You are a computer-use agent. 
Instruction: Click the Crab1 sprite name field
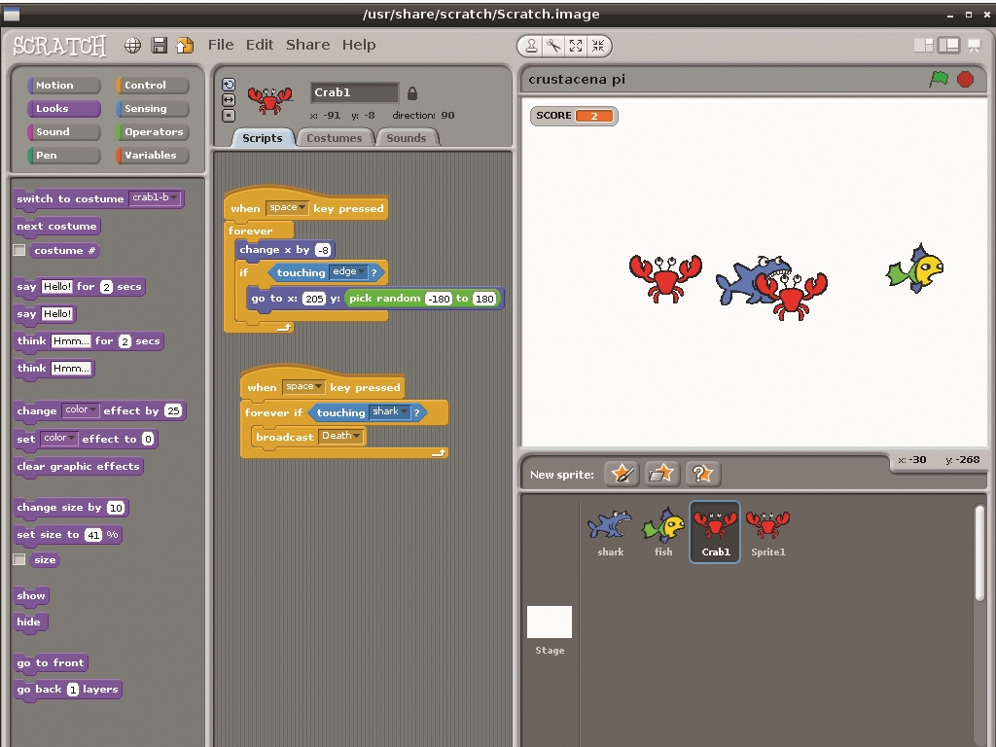(354, 92)
